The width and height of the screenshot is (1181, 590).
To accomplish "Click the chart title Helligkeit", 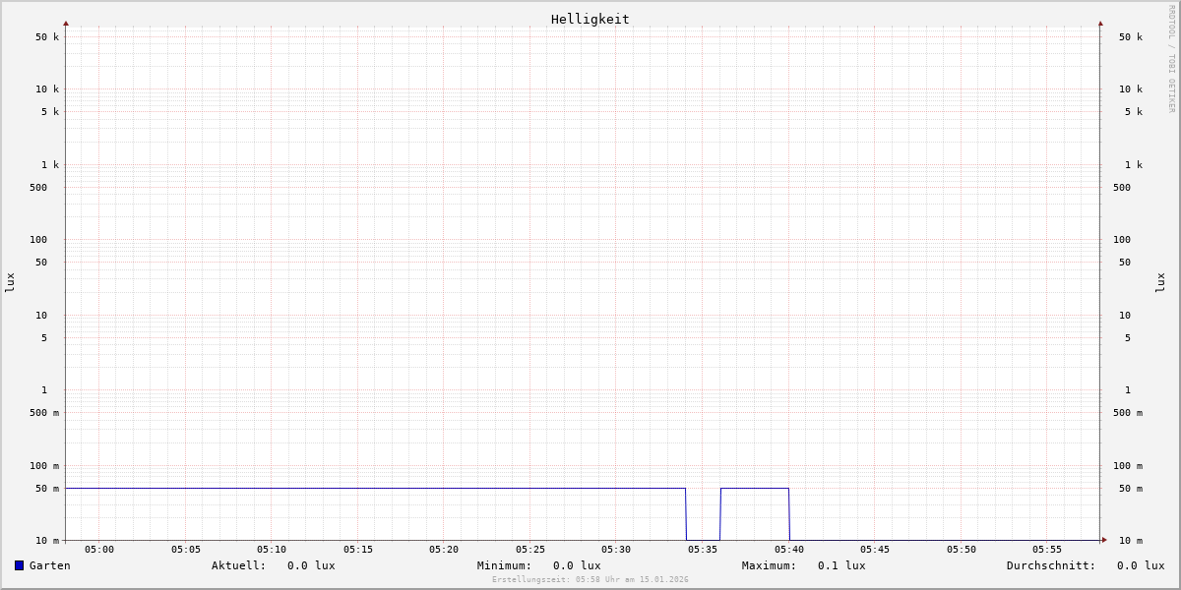I will tap(590, 19).
